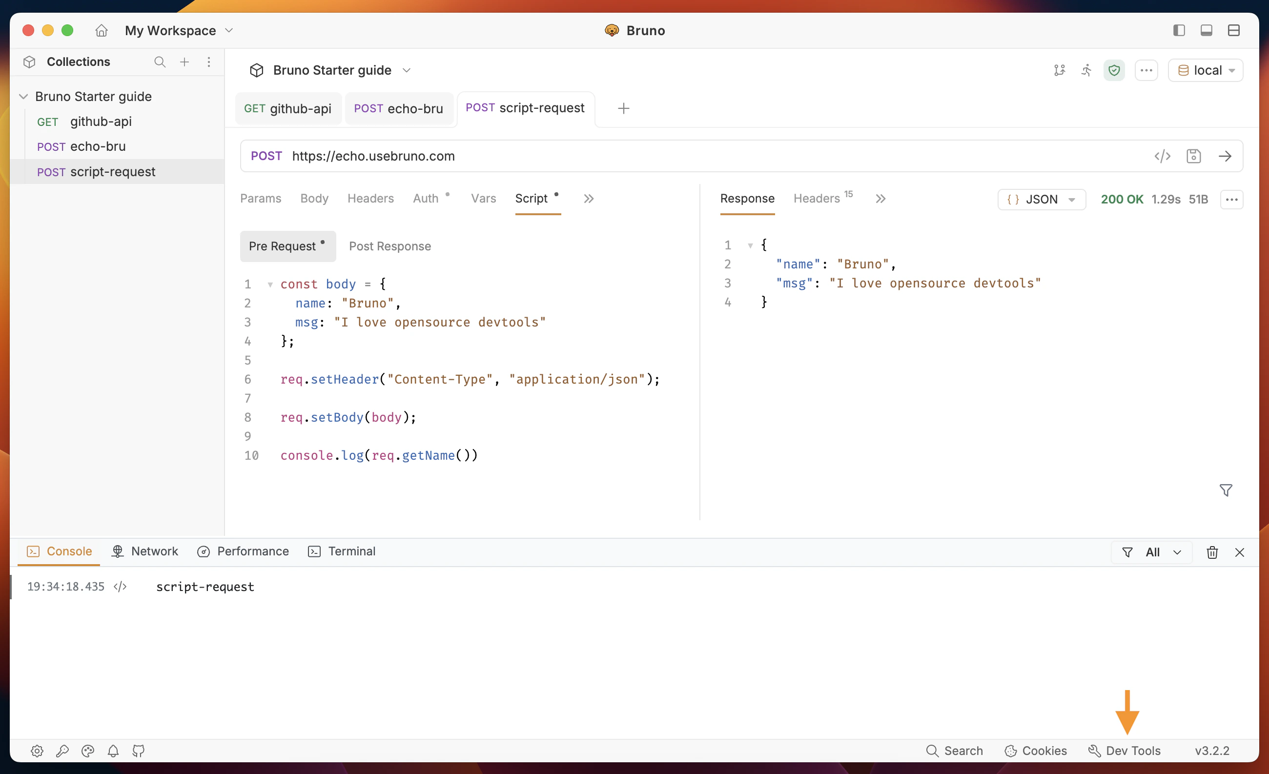Click the save request icon
This screenshot has height=774, width=1269.
(1193, 156)
